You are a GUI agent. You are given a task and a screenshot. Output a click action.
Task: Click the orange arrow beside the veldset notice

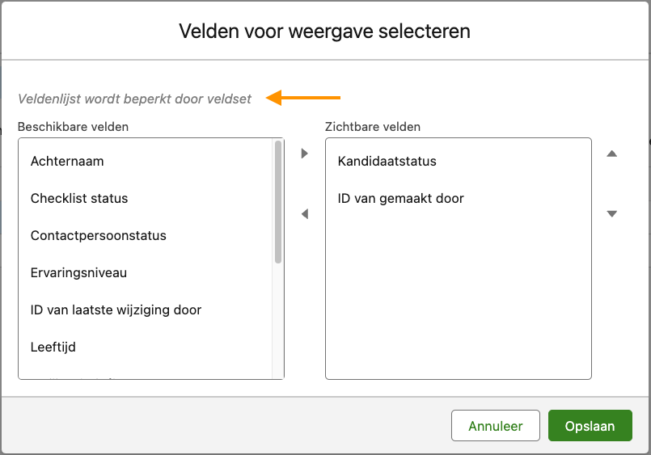coord(304,99)
